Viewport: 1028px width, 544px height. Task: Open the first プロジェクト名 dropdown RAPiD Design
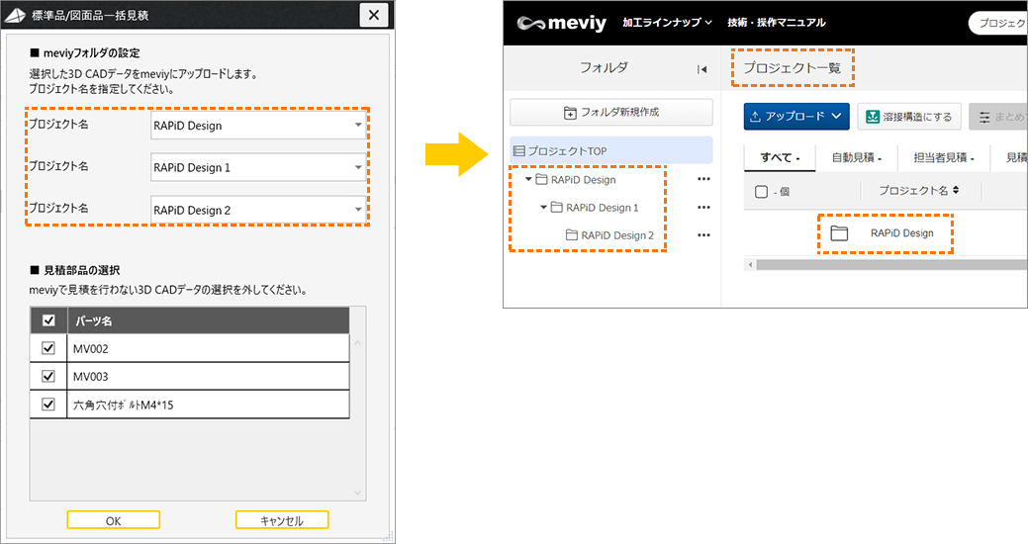(258, 126)
